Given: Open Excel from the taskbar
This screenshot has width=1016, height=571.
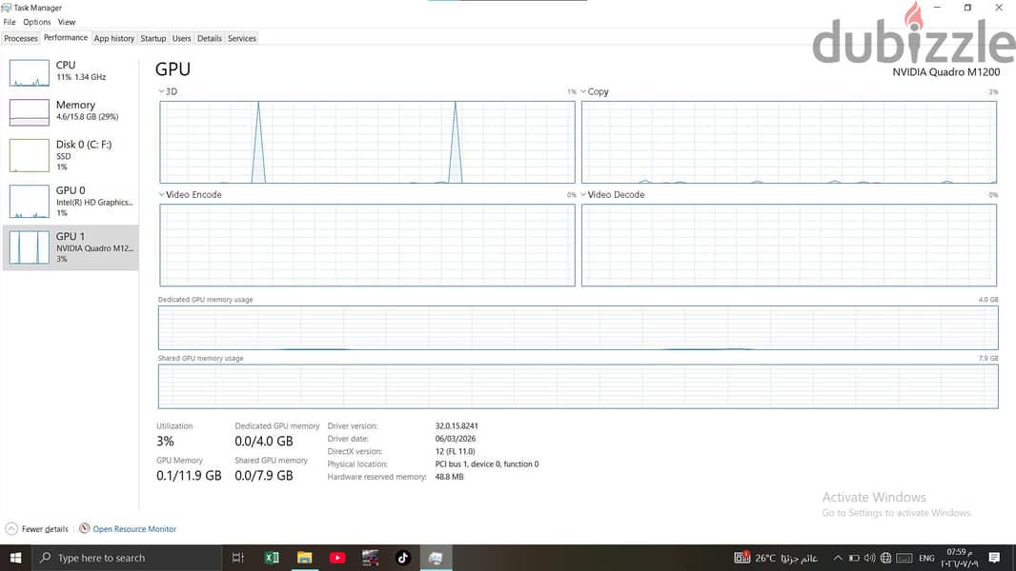Looking at the screenshot, I should 272,558.
